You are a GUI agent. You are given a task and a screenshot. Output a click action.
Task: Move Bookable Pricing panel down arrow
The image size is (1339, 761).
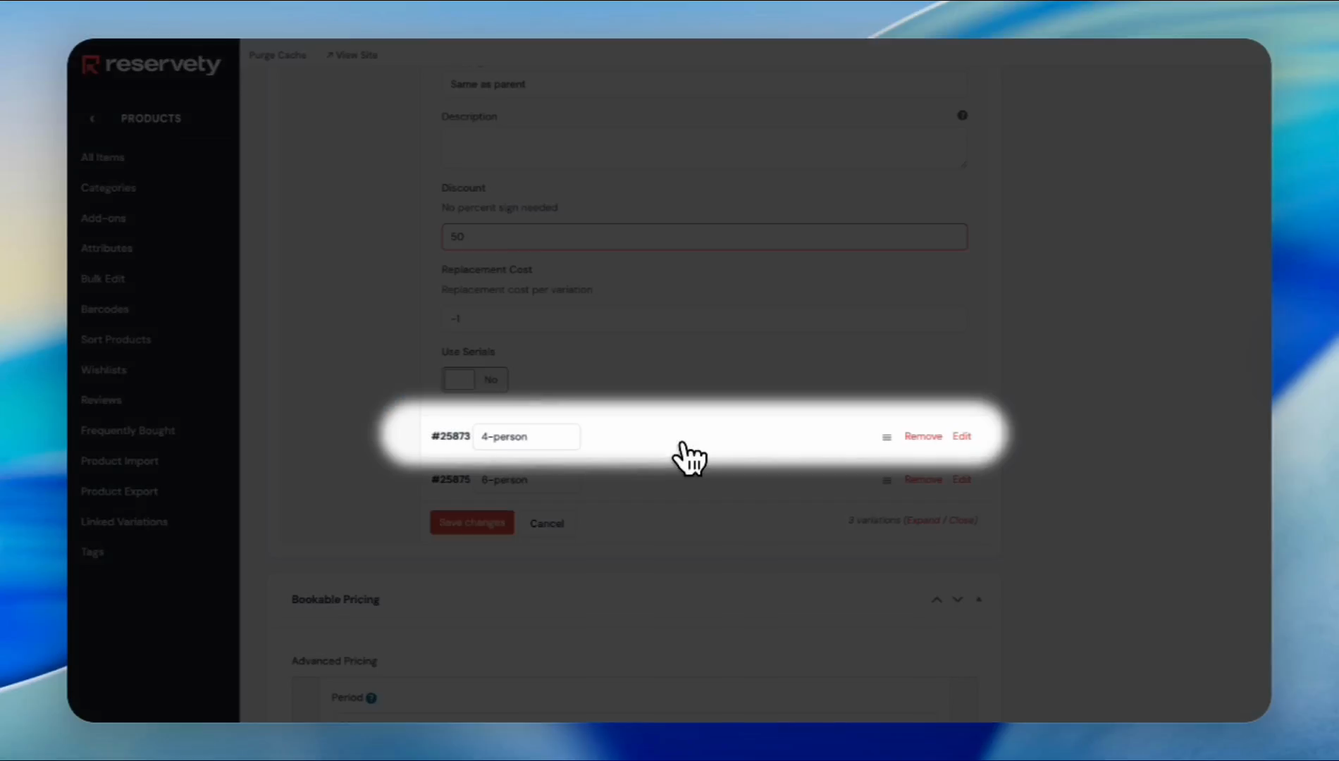point(957,600)
